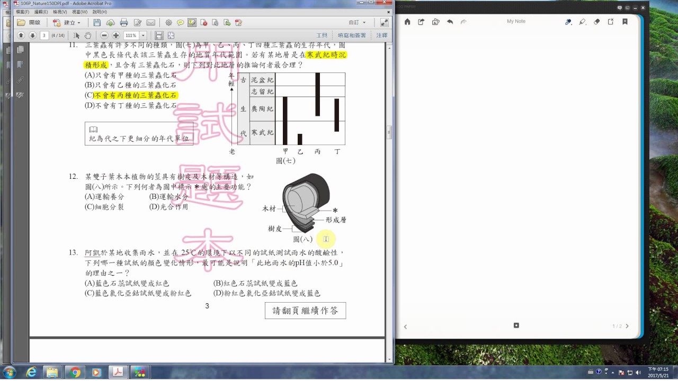Click the home icon in note app
The image size is (678, 381).
[x=407, y=22]
